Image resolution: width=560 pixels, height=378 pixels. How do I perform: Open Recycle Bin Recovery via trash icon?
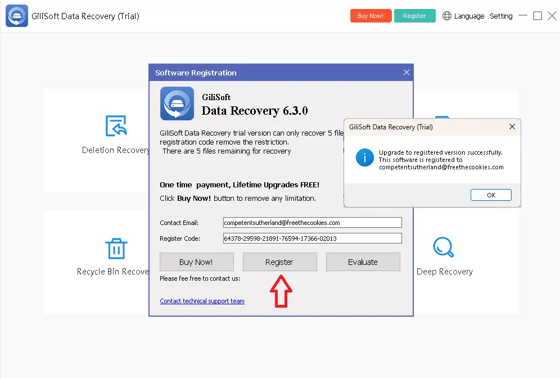click(x=116, y=248)
